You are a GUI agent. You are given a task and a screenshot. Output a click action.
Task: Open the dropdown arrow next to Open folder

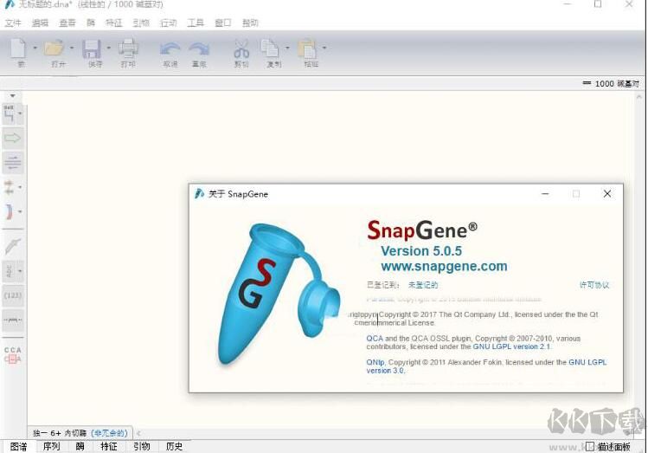(71, 49)
